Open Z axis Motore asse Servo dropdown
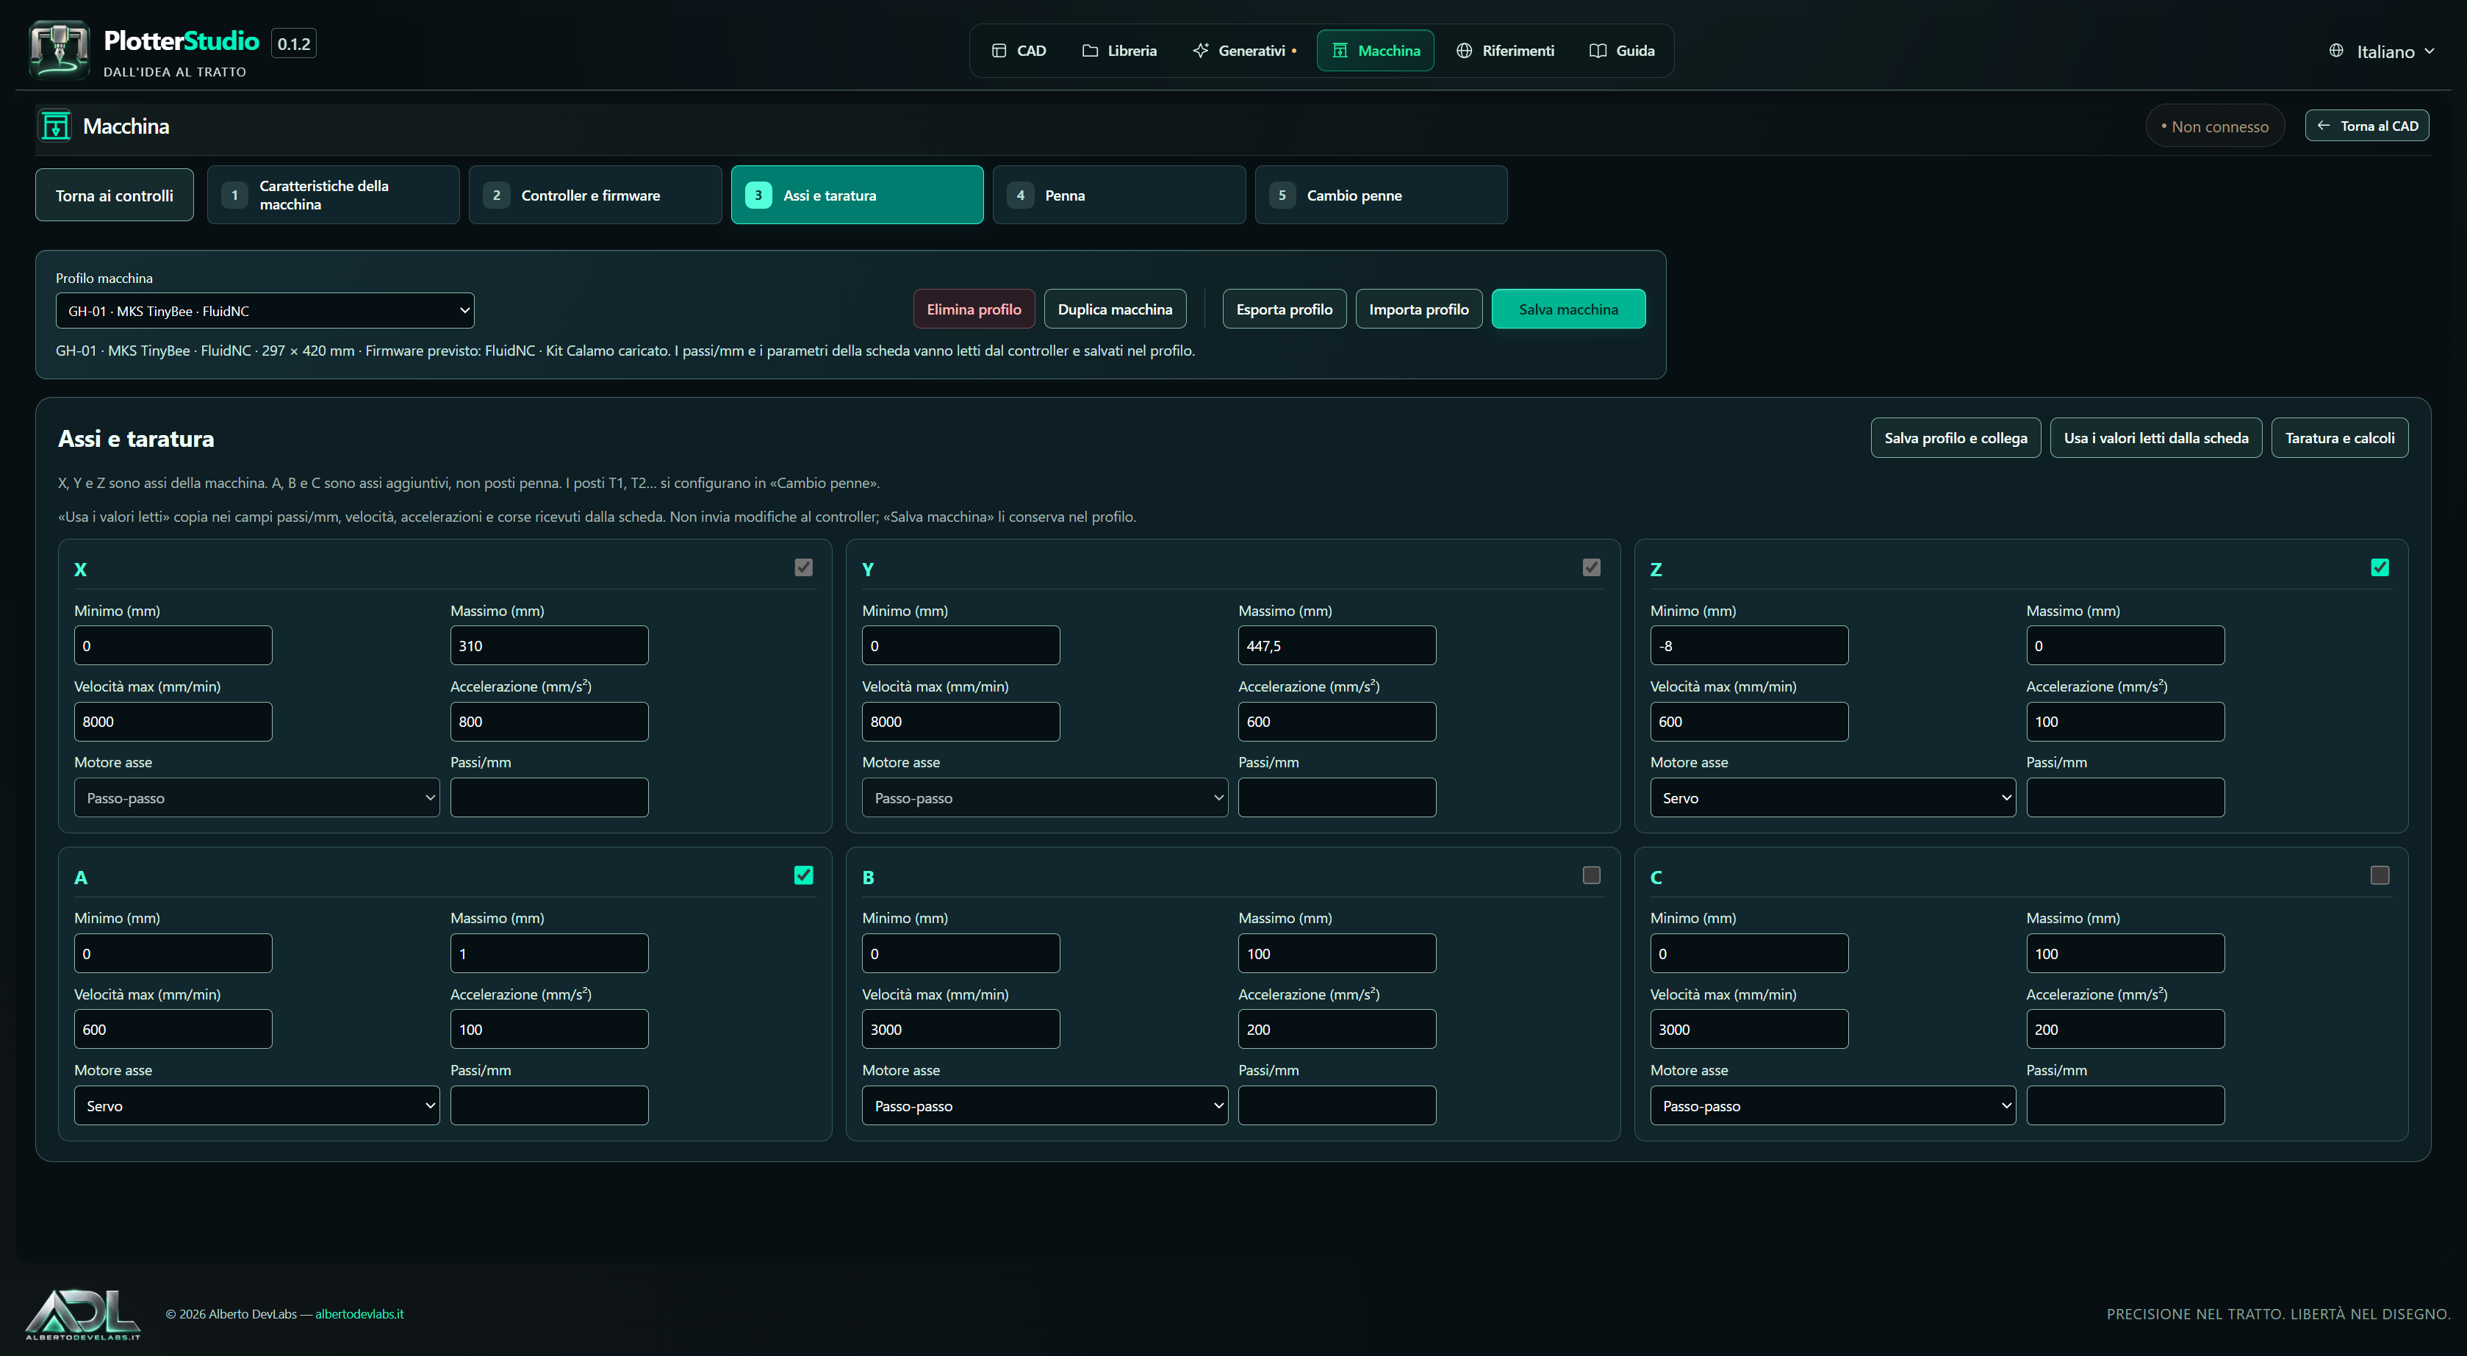The image size is (2467, 1356). [1832, 797]
